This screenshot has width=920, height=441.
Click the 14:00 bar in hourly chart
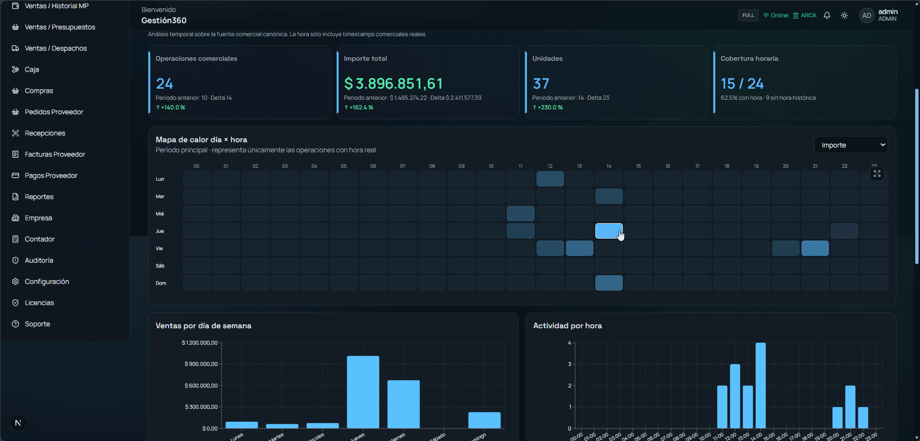[761, 386]
